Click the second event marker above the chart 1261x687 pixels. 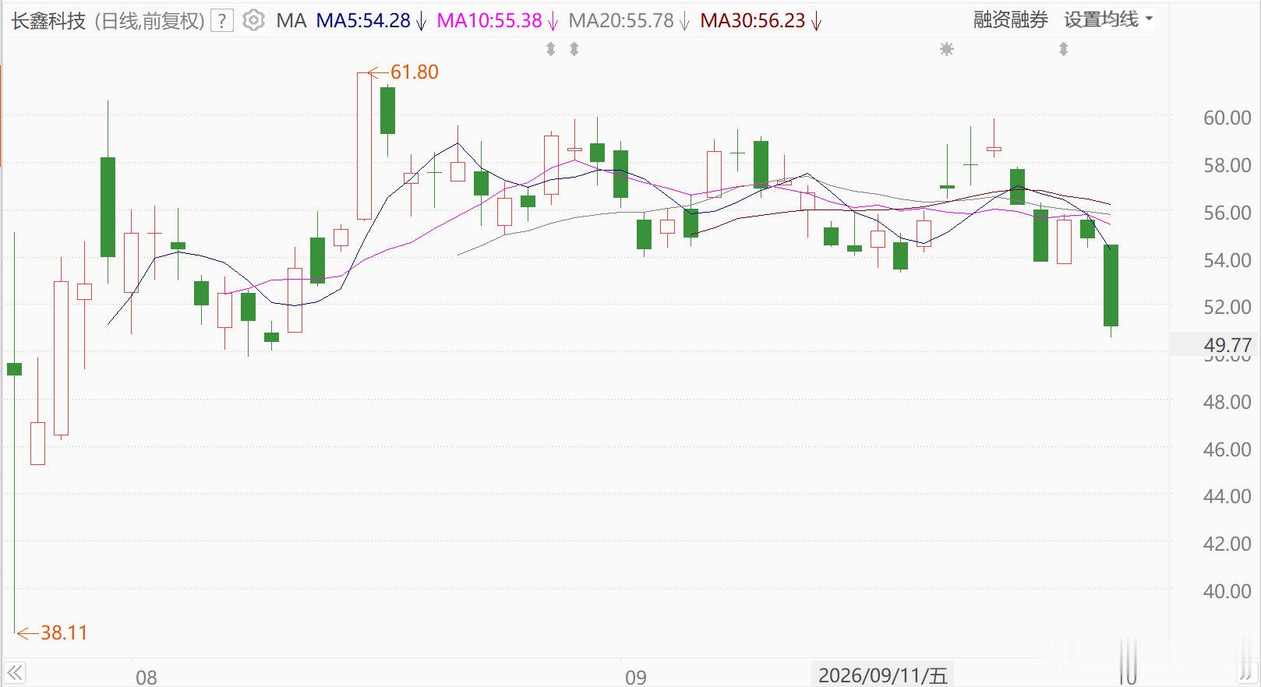pyautogui.click(x=574, y=49)
